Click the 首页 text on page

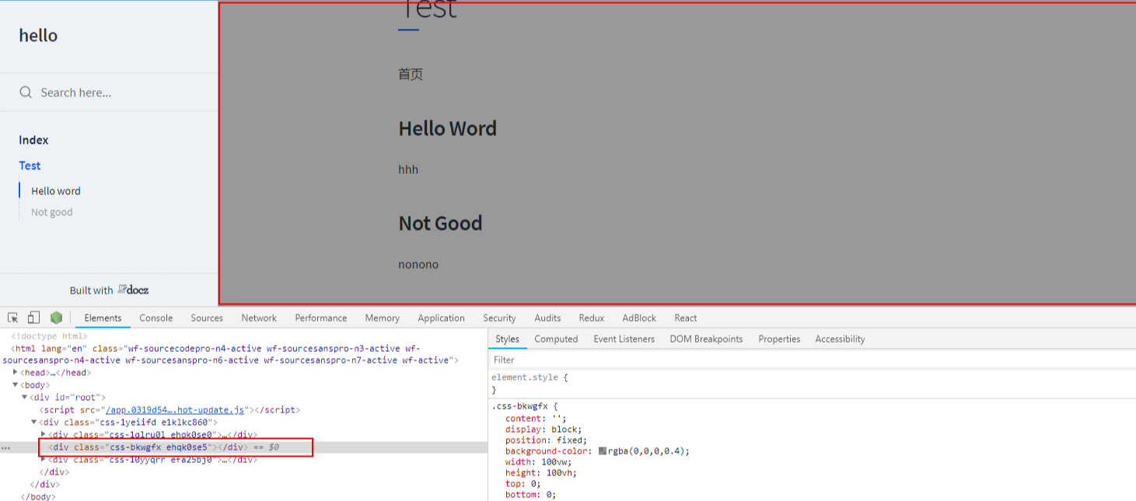pos(411,75)
